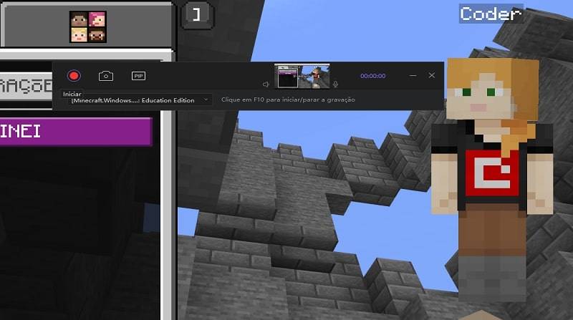Viewport: 573px width, 320px height.
Task: Click the purple button ending in INEI
Action: [75, 132]
